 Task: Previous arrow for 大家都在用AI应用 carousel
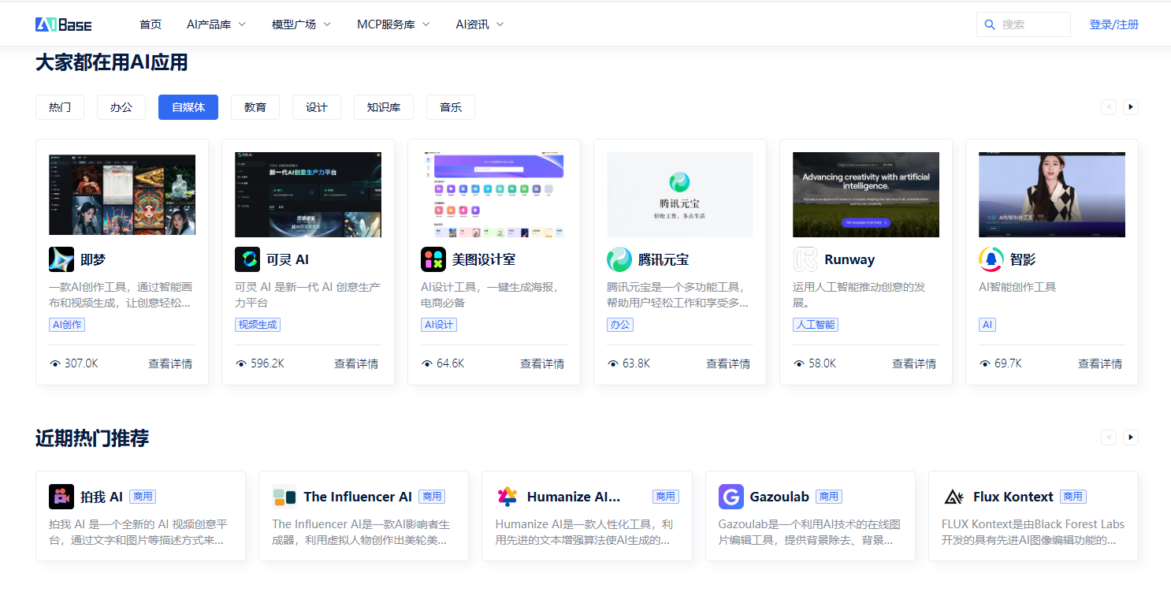pos(1109,107)
